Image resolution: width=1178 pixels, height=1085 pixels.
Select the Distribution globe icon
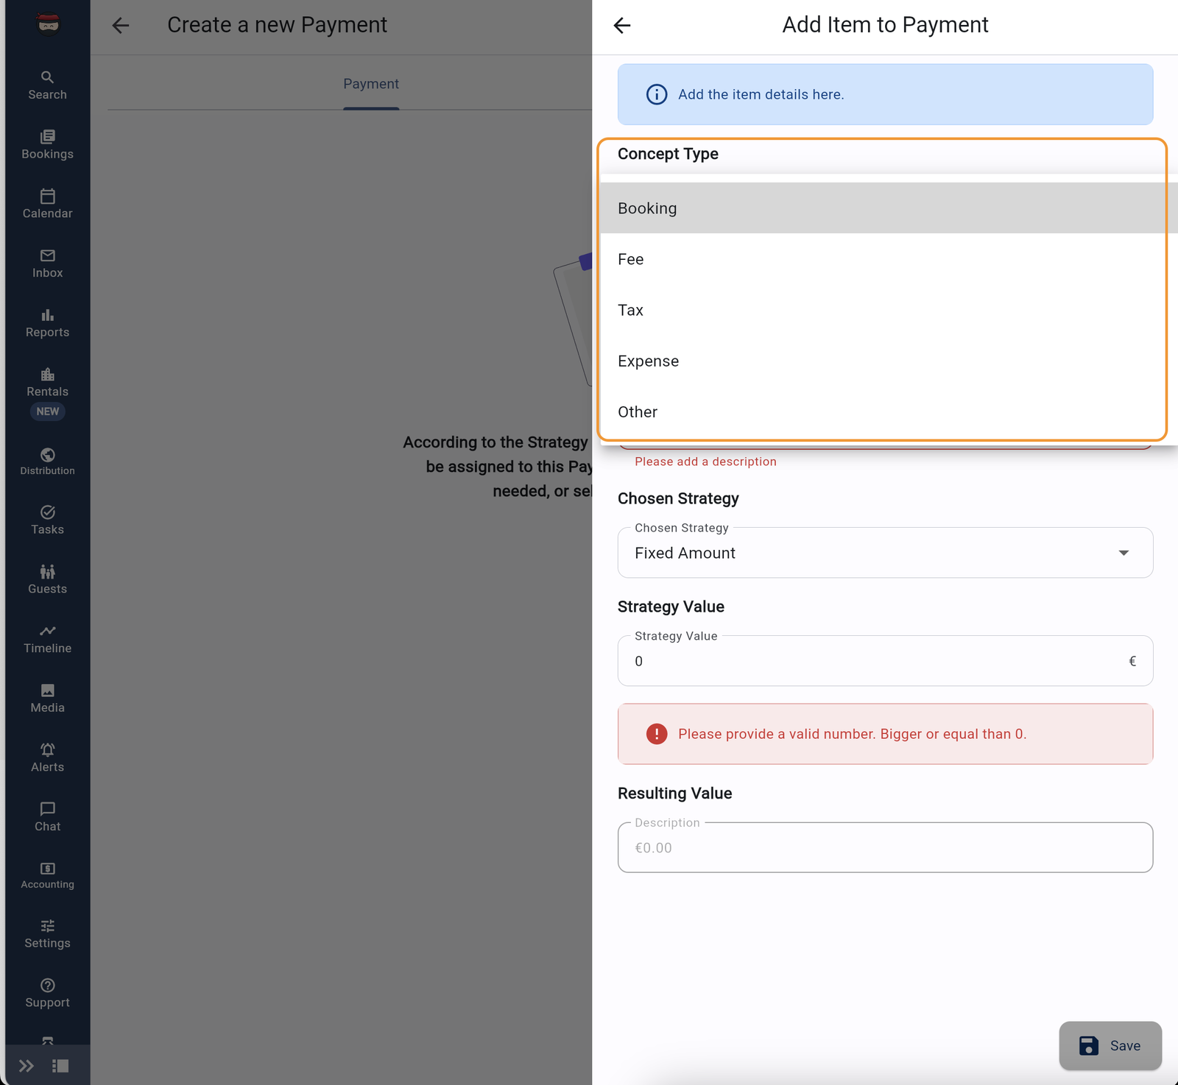(x=47, y=461)
